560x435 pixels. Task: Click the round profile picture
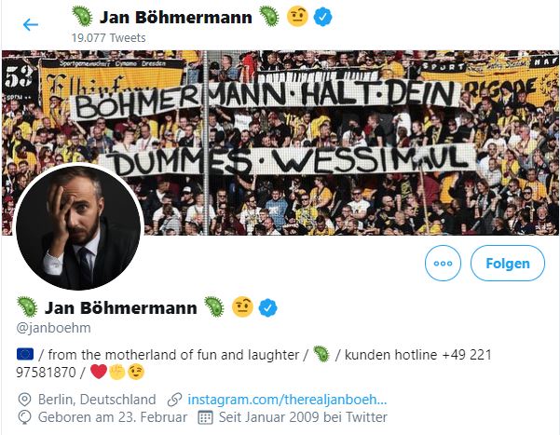pos(78,227)
